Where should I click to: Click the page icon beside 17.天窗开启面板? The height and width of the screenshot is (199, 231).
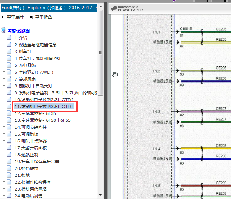[x=9, y=147]
